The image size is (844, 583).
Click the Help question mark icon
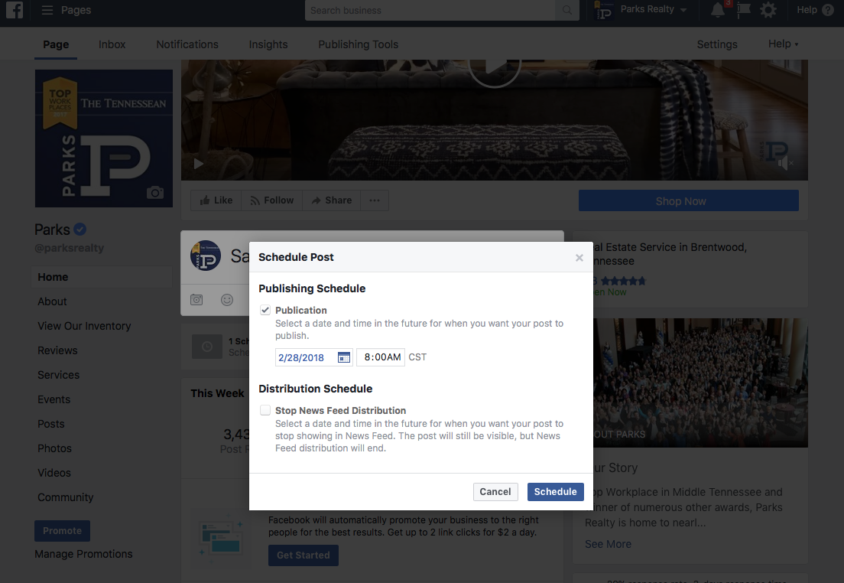point(829,10)
